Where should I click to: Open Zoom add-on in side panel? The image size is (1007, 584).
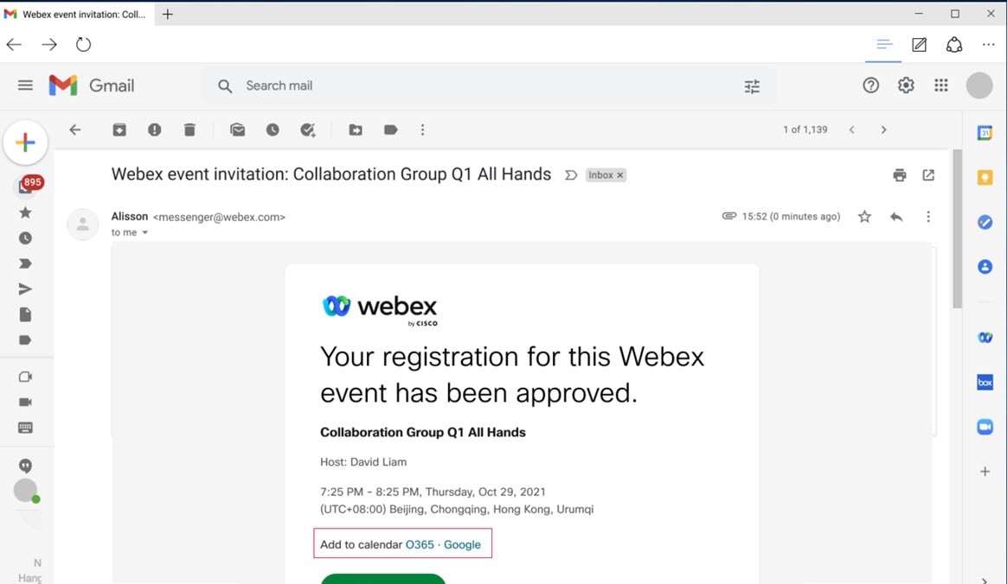[985, 427]
